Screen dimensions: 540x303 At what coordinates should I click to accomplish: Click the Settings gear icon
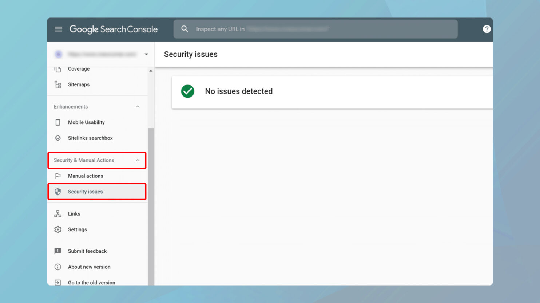(58, 229)
